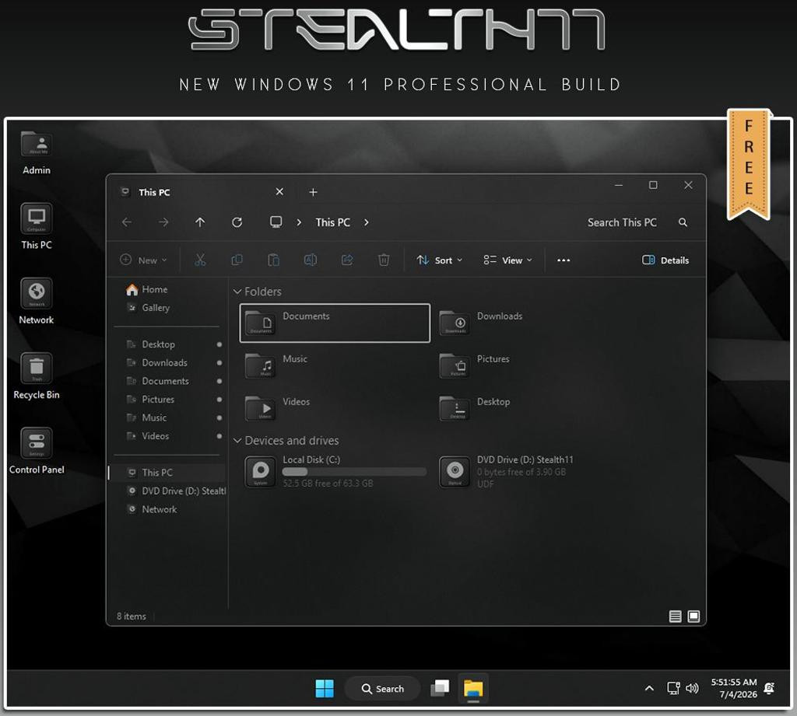Image resolution: width=797 pixels, height=716 pixels.
Task: Click the Share toolbar icon
Action: pos(347,260)
